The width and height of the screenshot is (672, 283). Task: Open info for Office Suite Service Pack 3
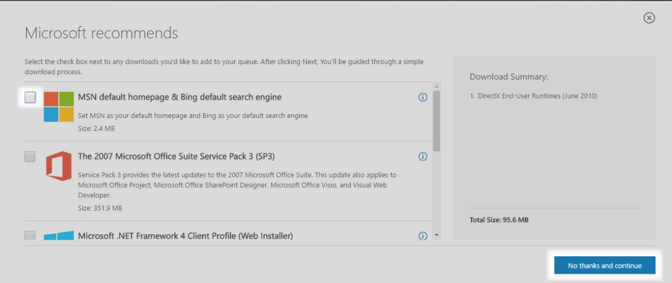pyautogui.click(x=423, y=157)
